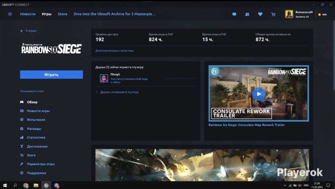Open Chrome from taskbar
The image size is (335, 189).
coord(26,185)
